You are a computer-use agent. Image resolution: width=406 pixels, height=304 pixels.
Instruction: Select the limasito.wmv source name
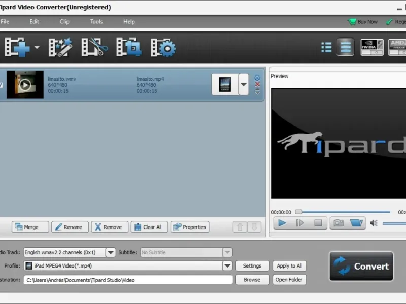[62, 79]
